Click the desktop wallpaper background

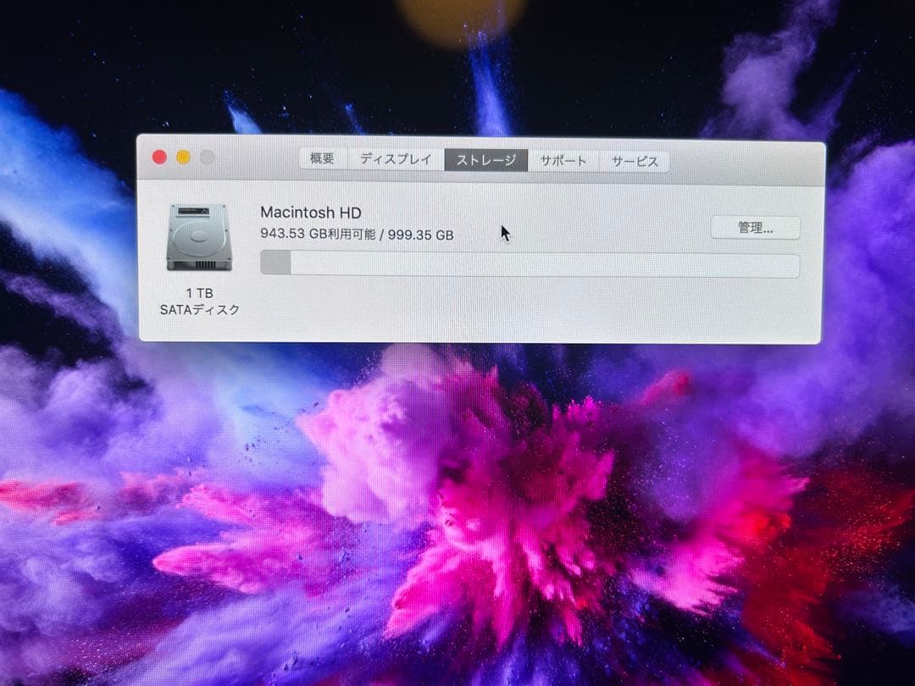457,550
